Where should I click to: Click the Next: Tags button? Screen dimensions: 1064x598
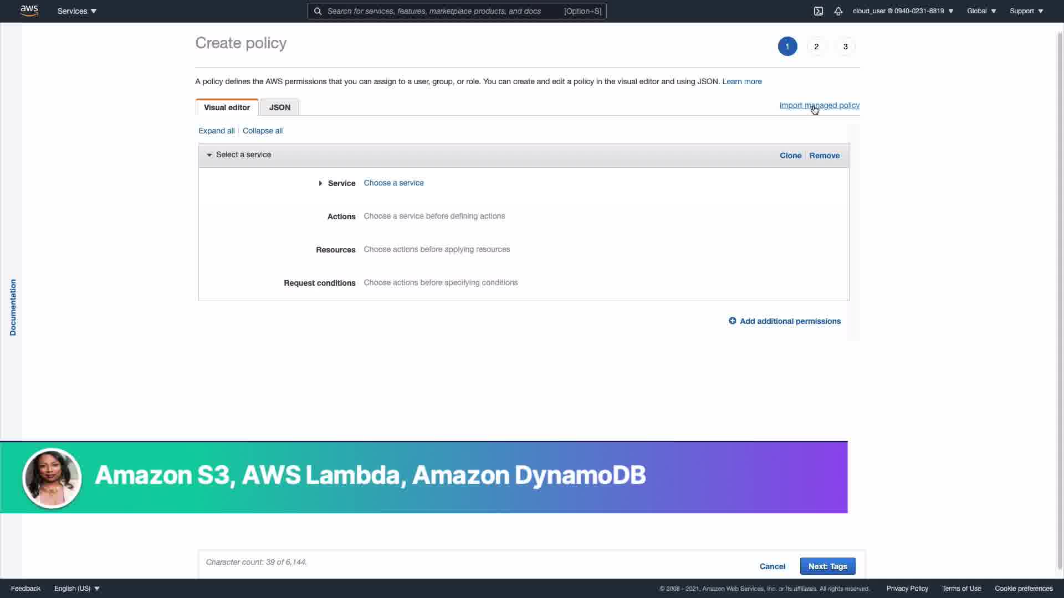827,566
